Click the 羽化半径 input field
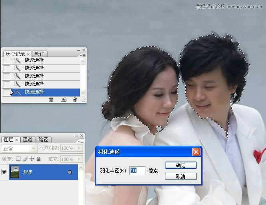Image resolution: width=266 pixels, height=205 pixels. 137,170
